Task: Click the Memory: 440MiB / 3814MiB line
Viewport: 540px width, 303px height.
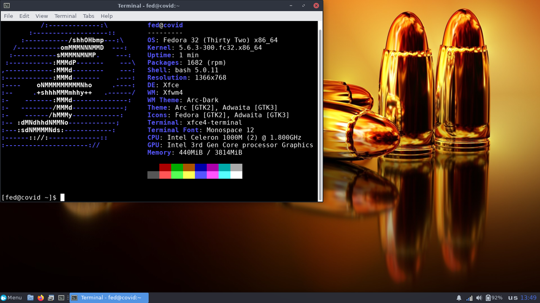Action: click(195, 153)
